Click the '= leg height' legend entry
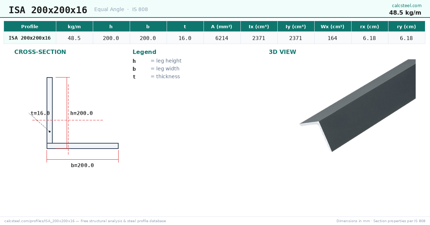Viewport: 430px width, 225px height. (x=166, y=61)
